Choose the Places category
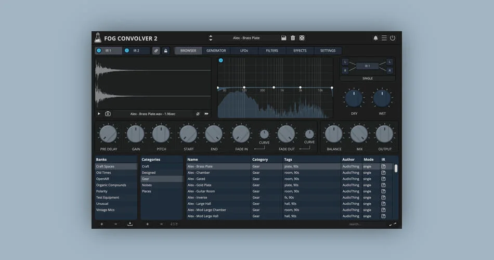Viewport: 494px width, 260px height. tap(162, 191)
